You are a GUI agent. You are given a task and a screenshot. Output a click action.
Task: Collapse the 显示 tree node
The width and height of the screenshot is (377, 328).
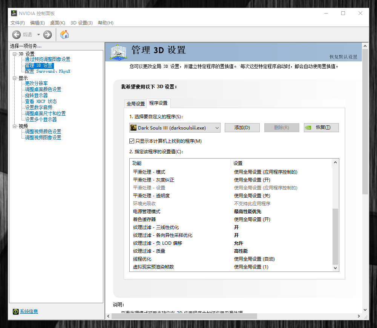14,78
